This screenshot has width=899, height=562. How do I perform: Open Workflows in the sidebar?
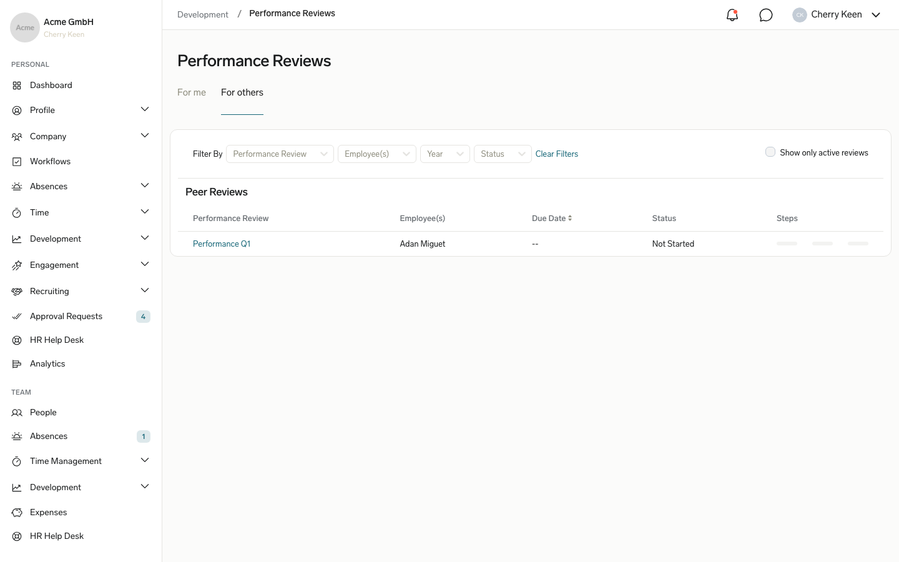point(50,162)
